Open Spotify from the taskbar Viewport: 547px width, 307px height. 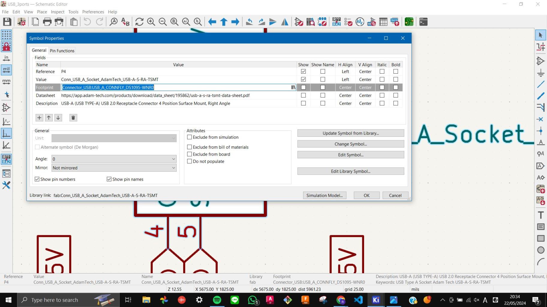coord(217,300)
